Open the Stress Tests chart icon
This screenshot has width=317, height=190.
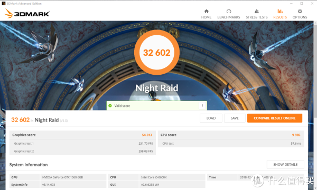click(257, 11)
